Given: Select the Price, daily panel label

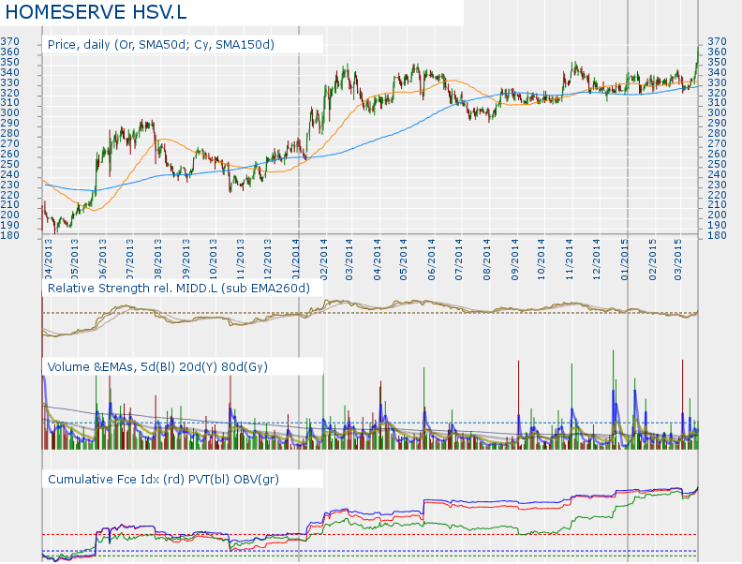Looking at the screenshot, I should [160, 44].
